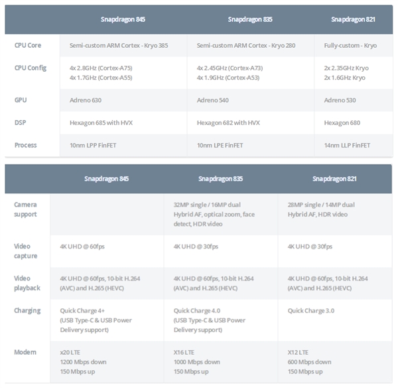Screen dimensions: 398x388
Task: Select the Snapdragon 821 header in bottom table
Action: 334,178
